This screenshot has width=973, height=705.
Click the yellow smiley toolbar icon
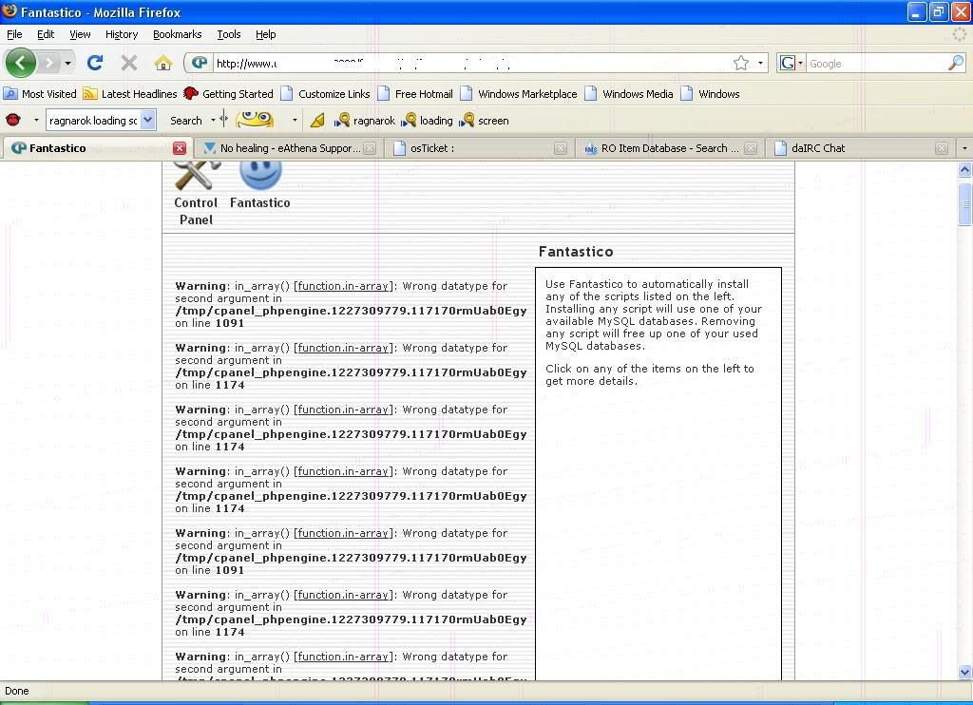pyautogui.click(x=255, y=120)
